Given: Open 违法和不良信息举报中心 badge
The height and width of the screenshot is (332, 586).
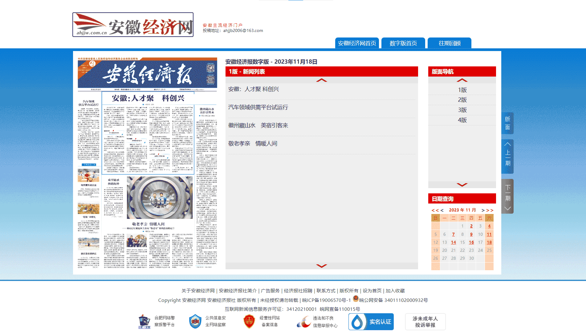Looking at the screenshot, I should pos(317,322).
